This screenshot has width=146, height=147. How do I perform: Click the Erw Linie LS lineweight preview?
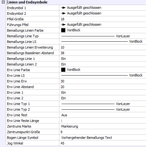[95, 75]
